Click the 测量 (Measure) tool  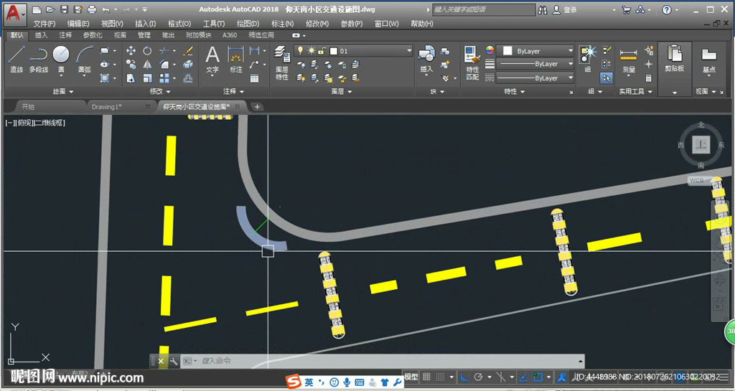[628, 60]
